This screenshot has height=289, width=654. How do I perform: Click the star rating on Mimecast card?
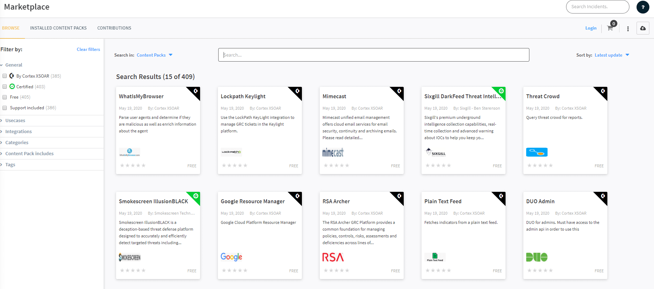[336, 165]
